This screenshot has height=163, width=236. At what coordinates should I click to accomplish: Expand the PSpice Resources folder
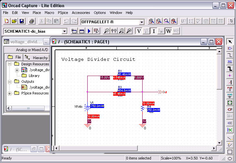pos(9,93)
